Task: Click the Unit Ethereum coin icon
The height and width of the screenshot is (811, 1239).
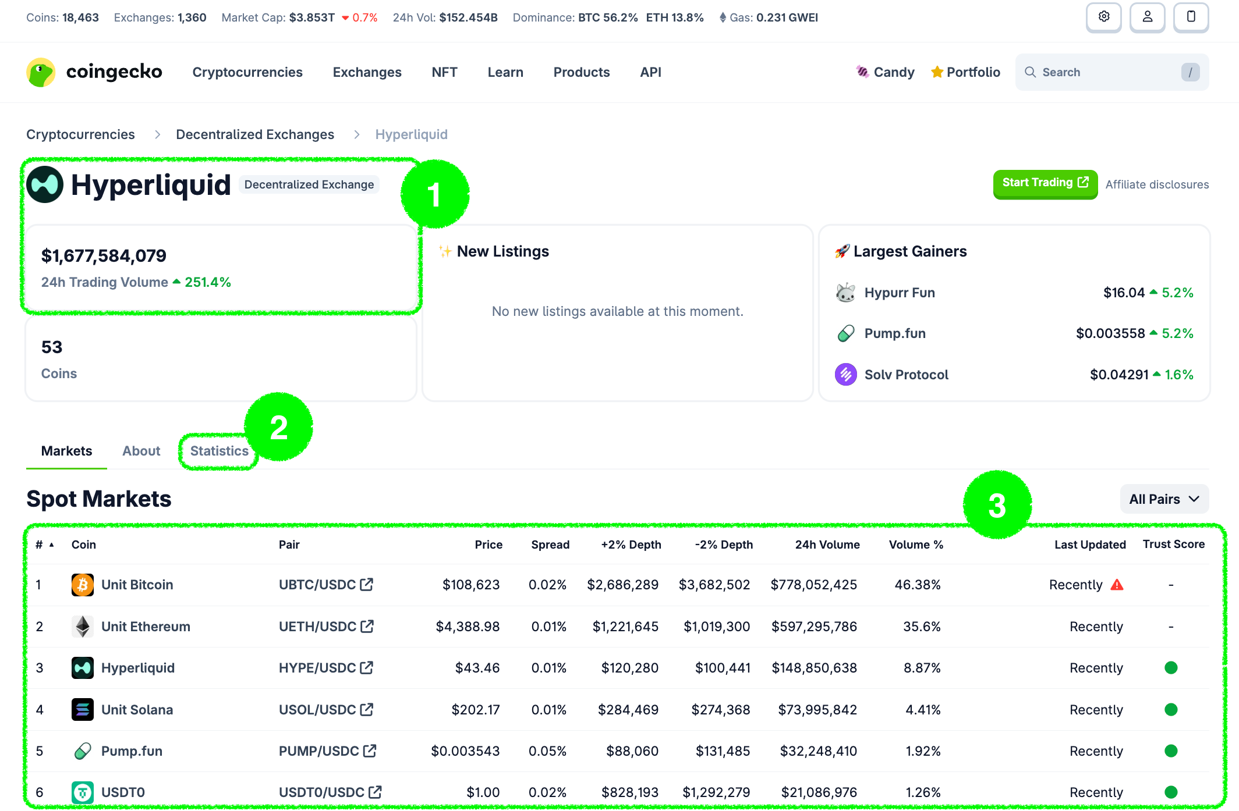Action: 83,627
